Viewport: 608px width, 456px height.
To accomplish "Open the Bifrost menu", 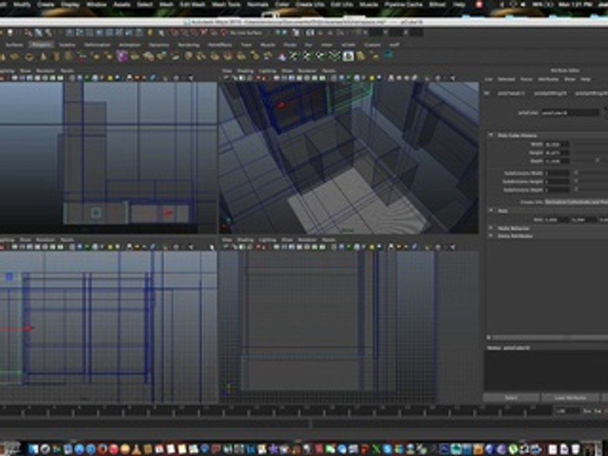I will (x=438, y=4).
